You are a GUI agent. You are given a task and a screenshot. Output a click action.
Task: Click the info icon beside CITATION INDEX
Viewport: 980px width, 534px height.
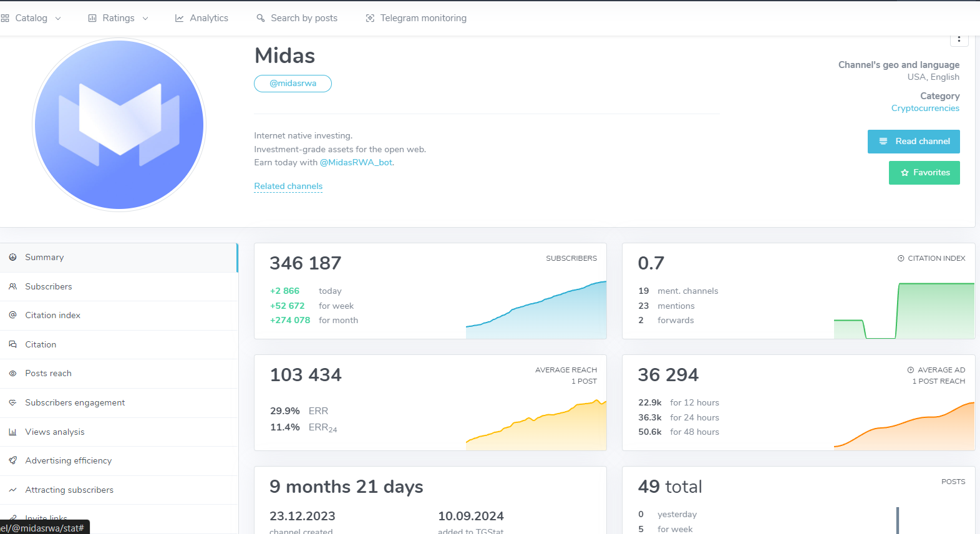point(901,258)
